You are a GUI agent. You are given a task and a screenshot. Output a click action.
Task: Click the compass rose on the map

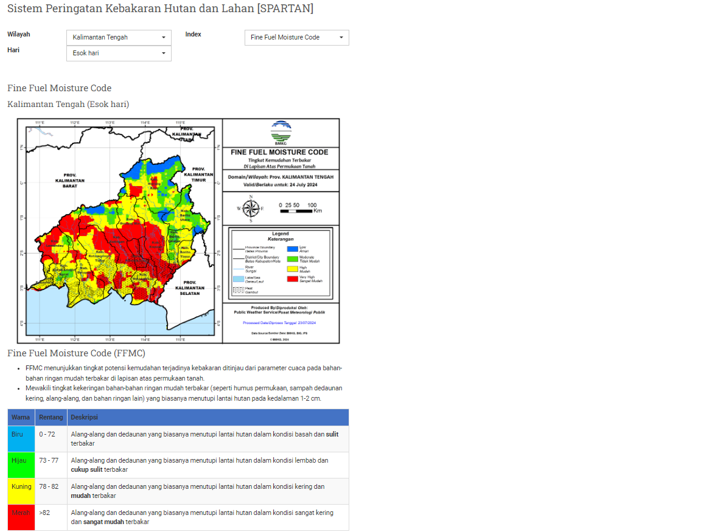tap(251, 209)
